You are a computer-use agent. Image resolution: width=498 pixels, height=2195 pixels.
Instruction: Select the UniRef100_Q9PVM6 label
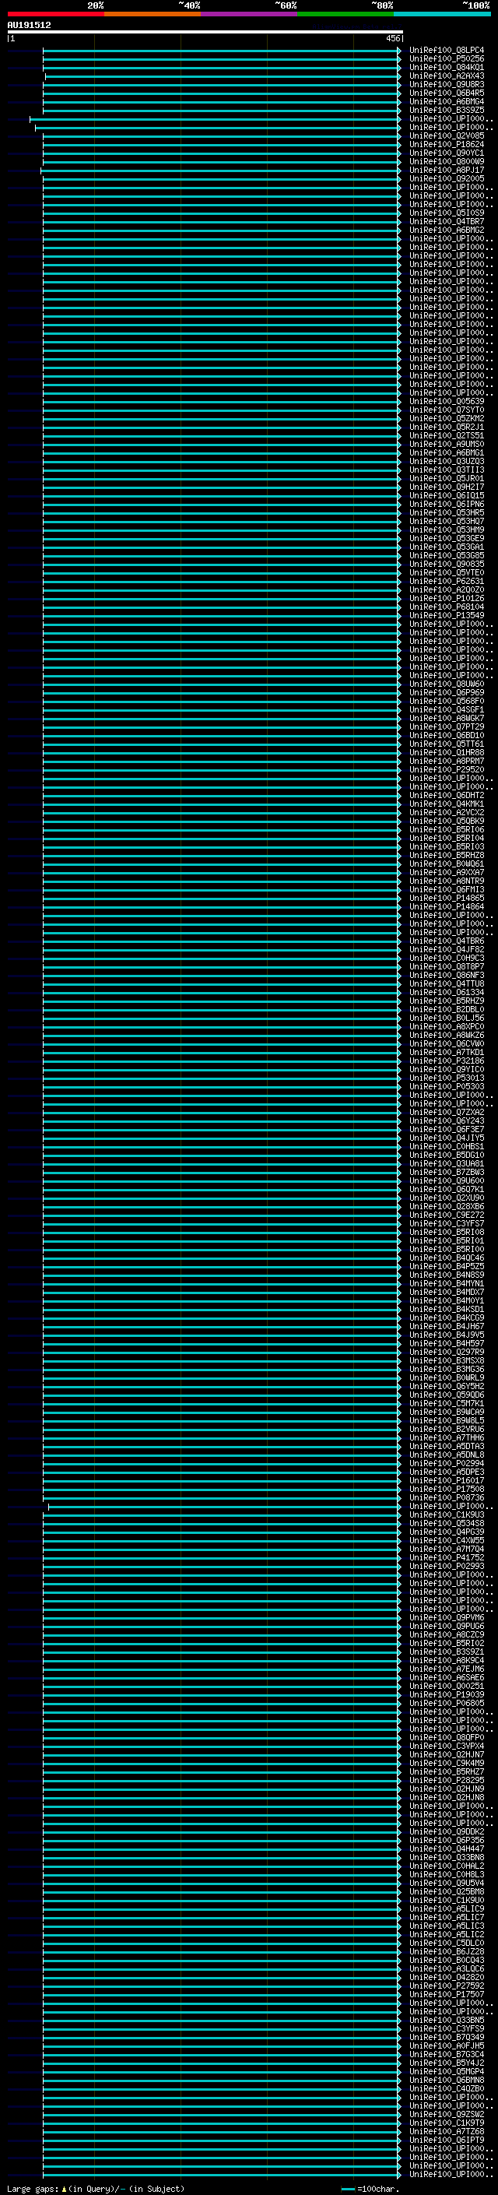coord(446,1618)
